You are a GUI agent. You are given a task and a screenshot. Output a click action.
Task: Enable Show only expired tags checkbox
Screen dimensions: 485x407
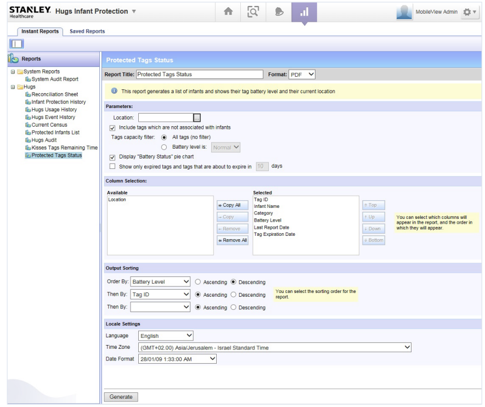click(x=112, y=166)
